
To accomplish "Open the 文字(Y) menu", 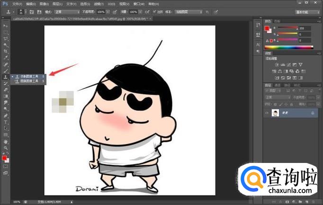I will tap(71, 4).
